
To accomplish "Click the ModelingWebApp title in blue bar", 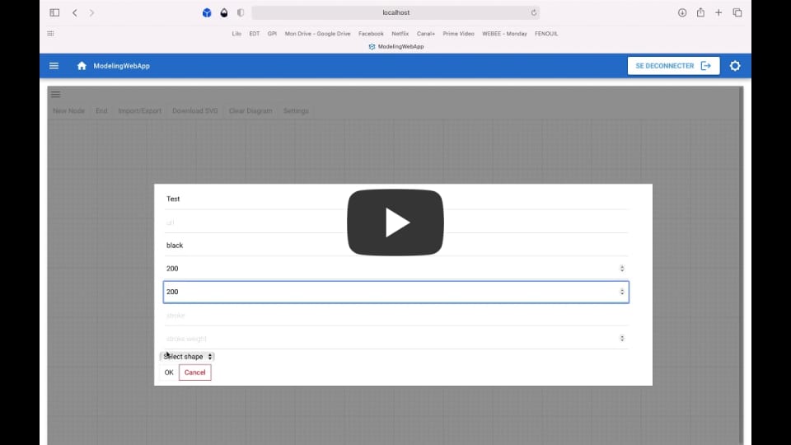I will [122, 66].
